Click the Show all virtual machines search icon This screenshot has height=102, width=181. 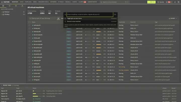click(x=65, y=21)
